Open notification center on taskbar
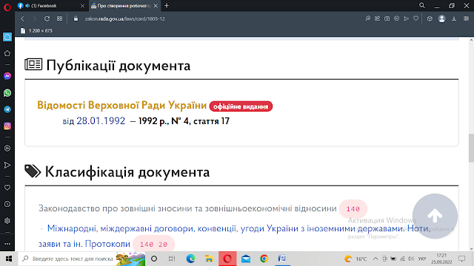474x266 pixels. [x=461, y=259]
